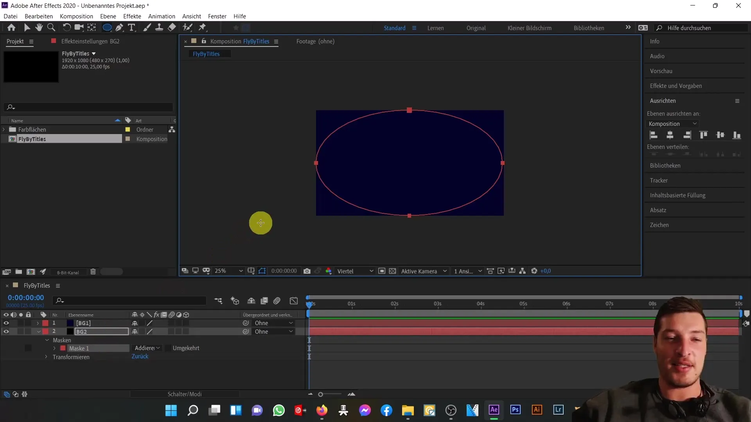Screen dimensions: 751x422
Task: Open the Effekte und Vorgaben panel
Action: [x=676, y=86]
